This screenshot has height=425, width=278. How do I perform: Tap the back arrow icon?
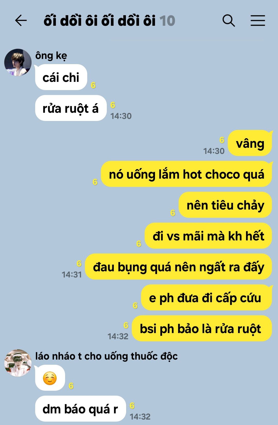(x=21, y=21)
